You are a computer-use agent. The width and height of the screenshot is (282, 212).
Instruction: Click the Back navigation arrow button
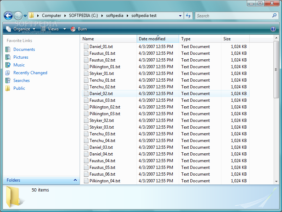8,16
